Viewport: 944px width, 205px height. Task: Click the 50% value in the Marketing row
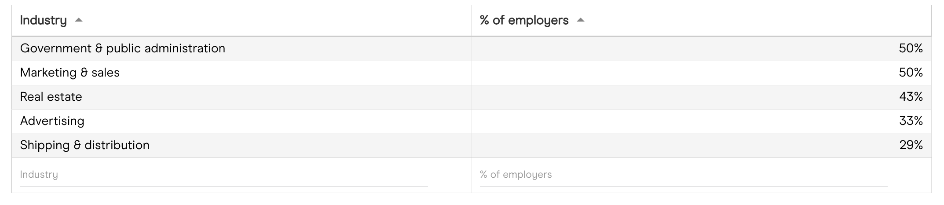point(911,73)
